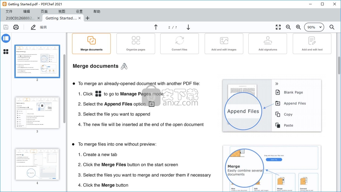
Task: Switch to the 210C012688B2 tab
Action: [x=21, y=18]
